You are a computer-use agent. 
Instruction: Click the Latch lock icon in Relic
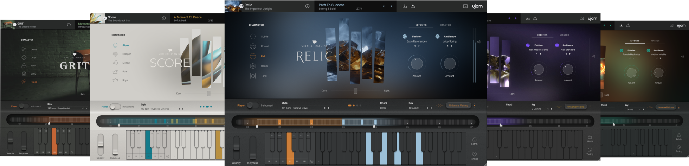[x=474, y=139]
